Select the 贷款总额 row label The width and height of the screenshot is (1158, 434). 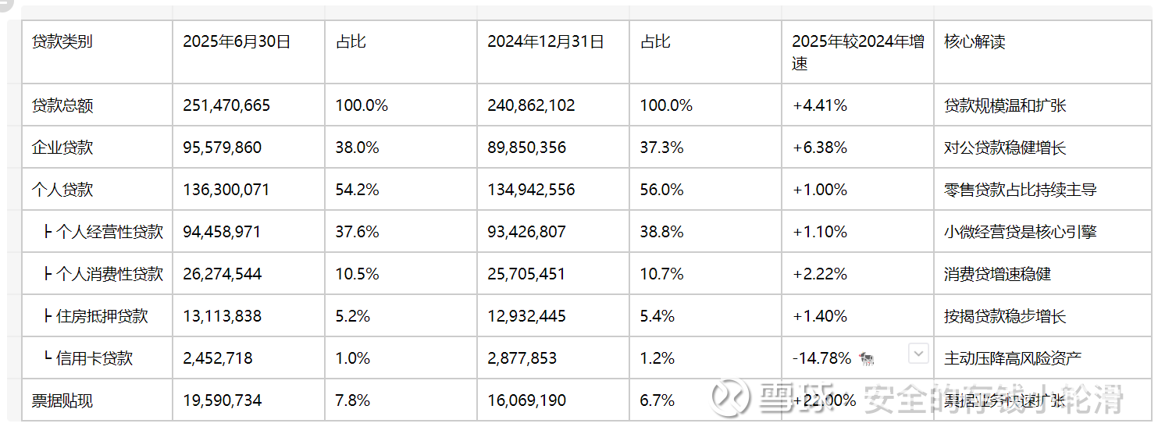[x=62, y=105]
